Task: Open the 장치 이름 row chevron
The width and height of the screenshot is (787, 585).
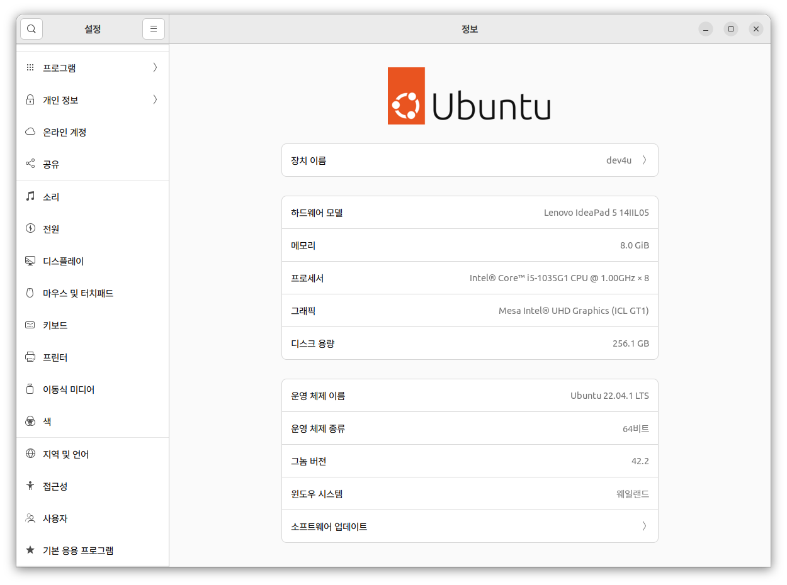Action: pos(644,160)
